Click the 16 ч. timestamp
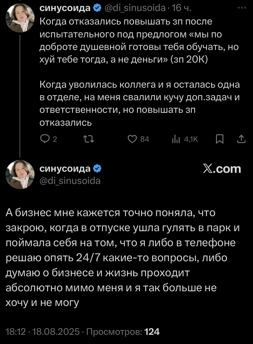253x344 pixels. click(182, 8)
